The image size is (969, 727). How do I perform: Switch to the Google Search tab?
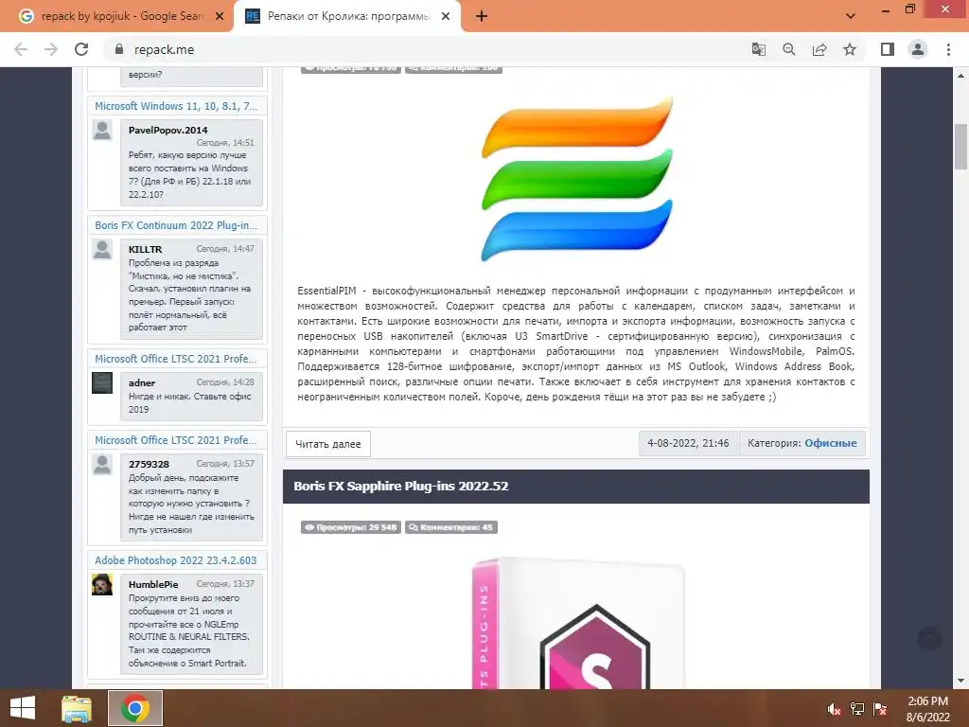[x=122, y=16]
